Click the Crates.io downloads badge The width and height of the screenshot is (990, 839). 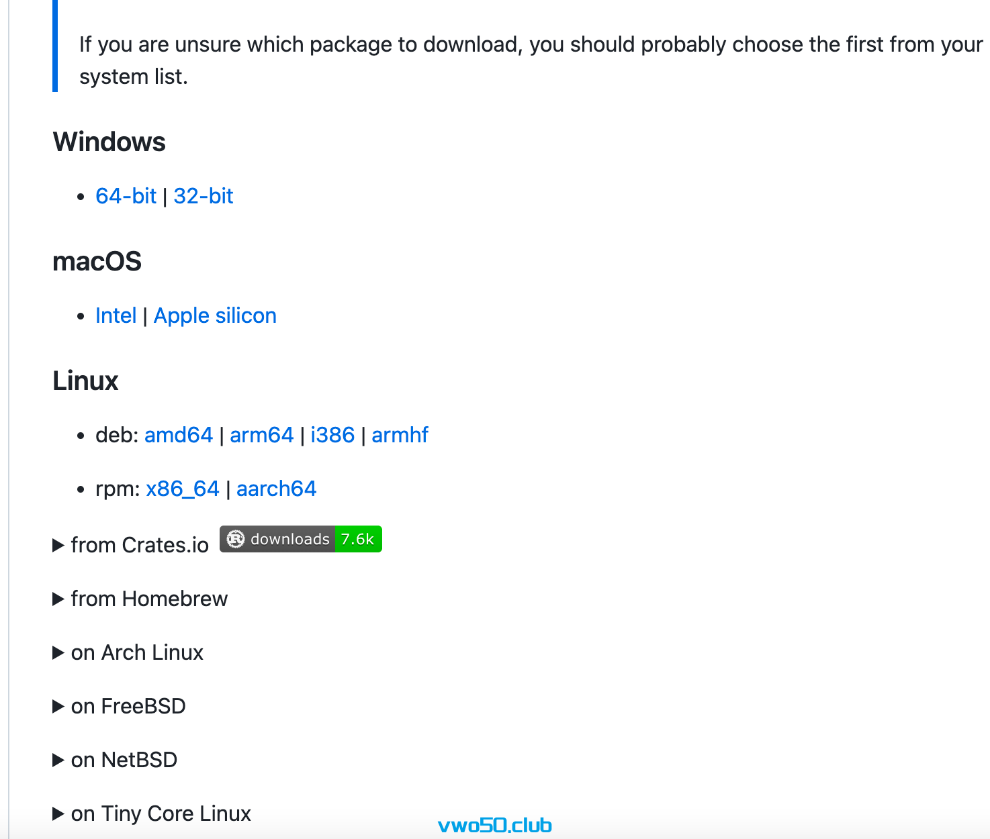301,539
